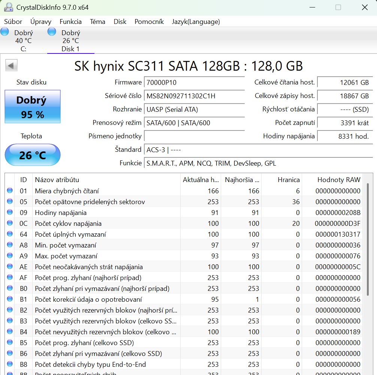Open the Súbor menu
The image size is (377, 375).
pos(13,22)
